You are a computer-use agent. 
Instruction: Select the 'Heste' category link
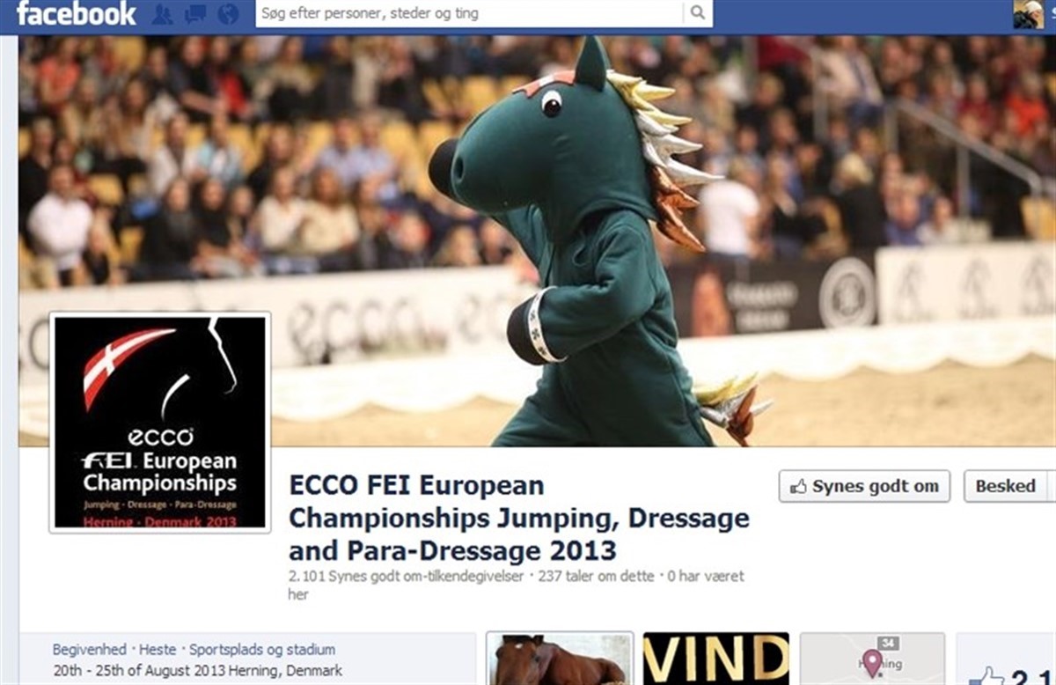pyautogui.click(x=159, y=650)
